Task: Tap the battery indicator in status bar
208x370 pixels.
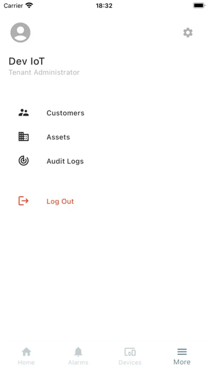Action: tap(199, 5)
